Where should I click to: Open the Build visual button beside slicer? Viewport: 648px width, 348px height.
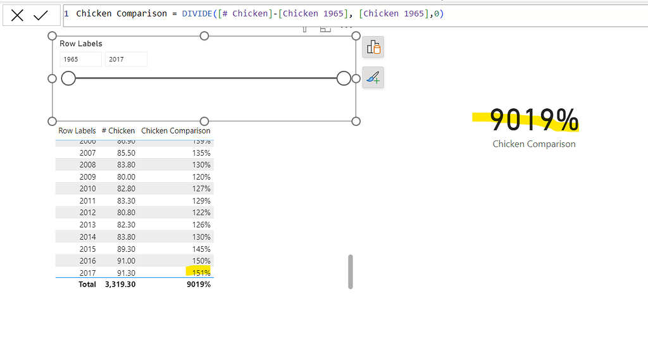(373, 47)
